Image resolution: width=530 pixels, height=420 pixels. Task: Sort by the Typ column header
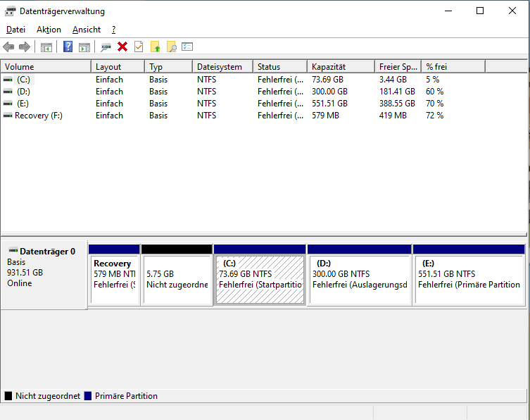click(x=169, y=67)
